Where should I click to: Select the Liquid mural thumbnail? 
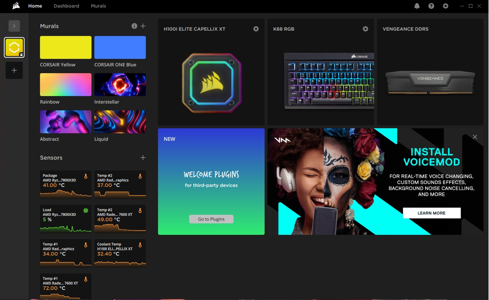click(x=120, y=122)
